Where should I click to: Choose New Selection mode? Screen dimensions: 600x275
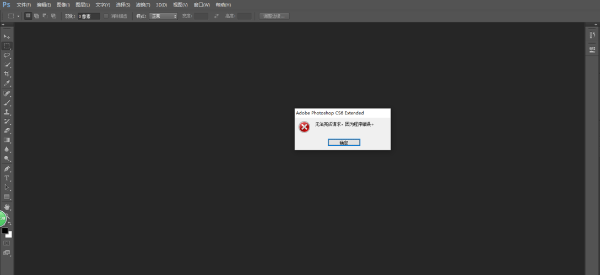tap(28, 16)
